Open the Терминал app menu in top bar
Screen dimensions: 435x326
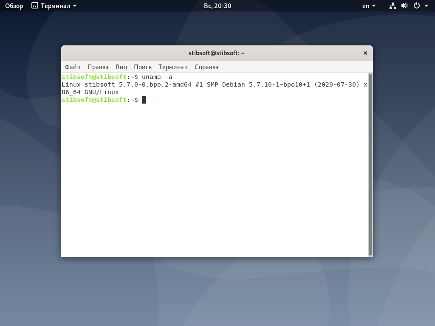[54, 6]
